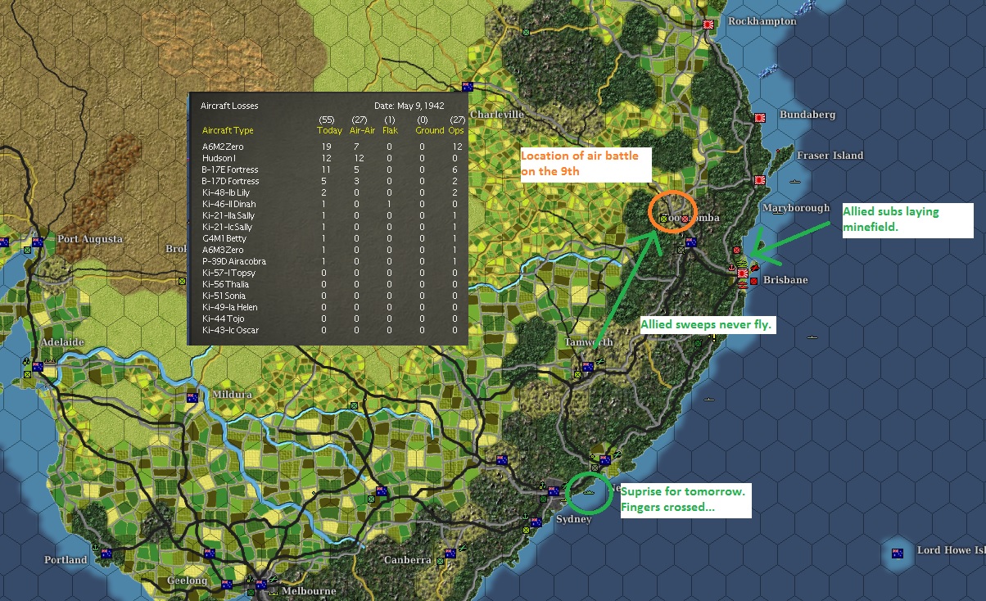The height and width of the screenshot is (601, 986).
Task: Click the Date: May 9, 1942 label
Action: coord(409,106)
